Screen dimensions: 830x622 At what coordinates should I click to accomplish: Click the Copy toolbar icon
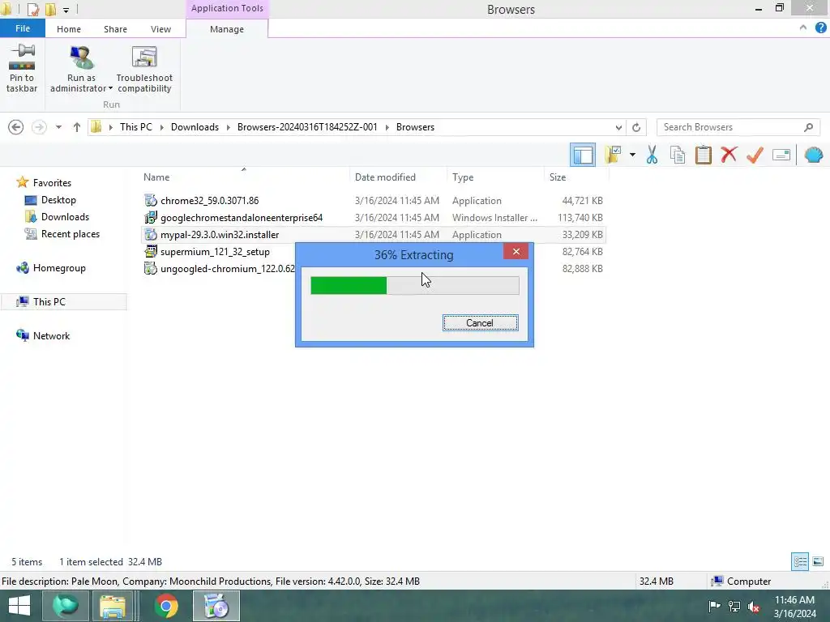coord(678,155)
